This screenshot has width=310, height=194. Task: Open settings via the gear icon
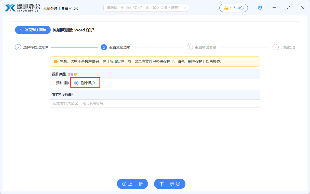(260, 8)
